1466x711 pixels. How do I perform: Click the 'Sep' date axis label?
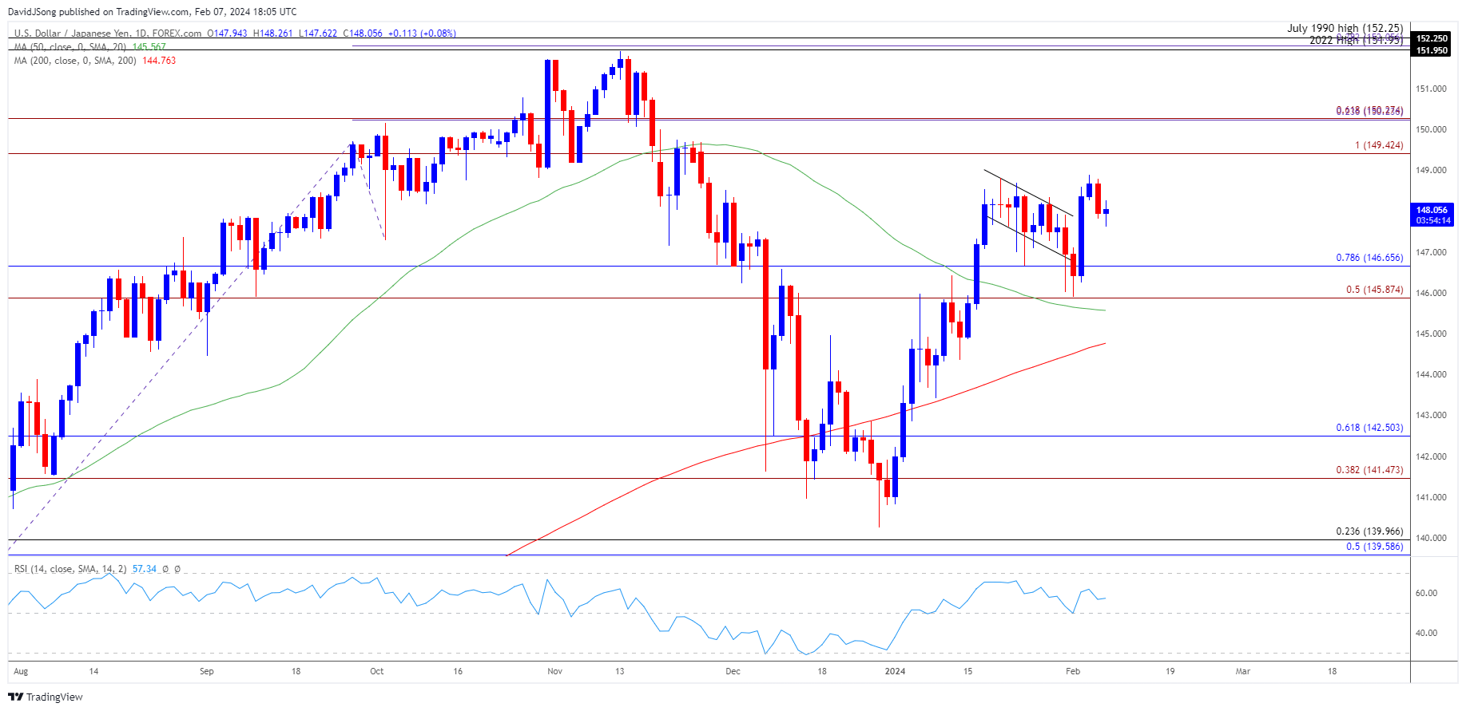point(207,671)
